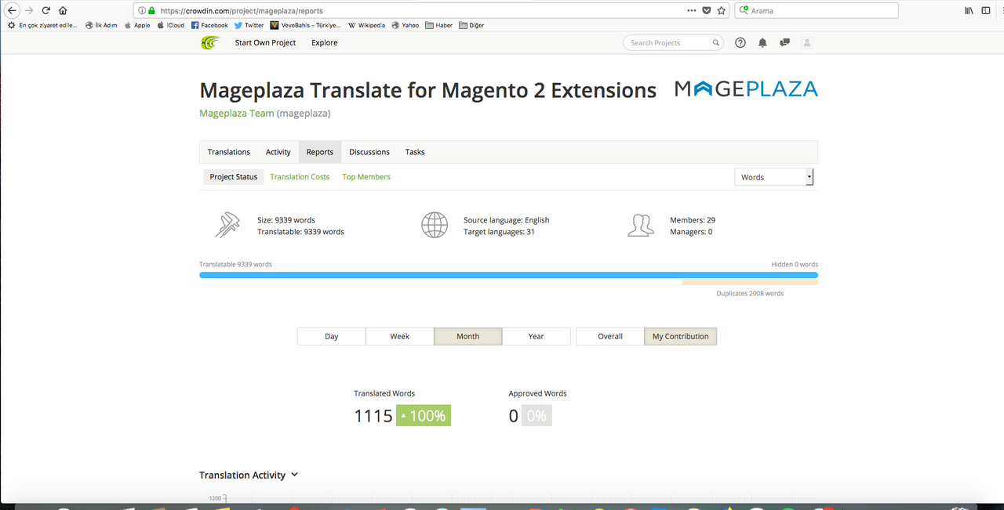Image resolution: width=1004 pixels, height=510 pixels.
Task: Click the Explore link
Action: pyautogui.click(x=324, y=43)
